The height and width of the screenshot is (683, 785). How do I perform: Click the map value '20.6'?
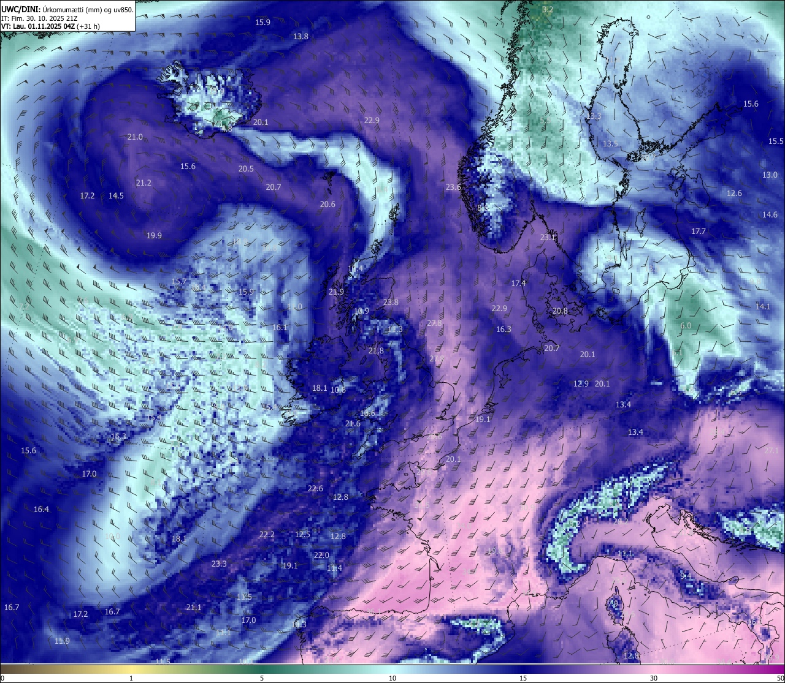pyautogui.click(x=327, y=205)
